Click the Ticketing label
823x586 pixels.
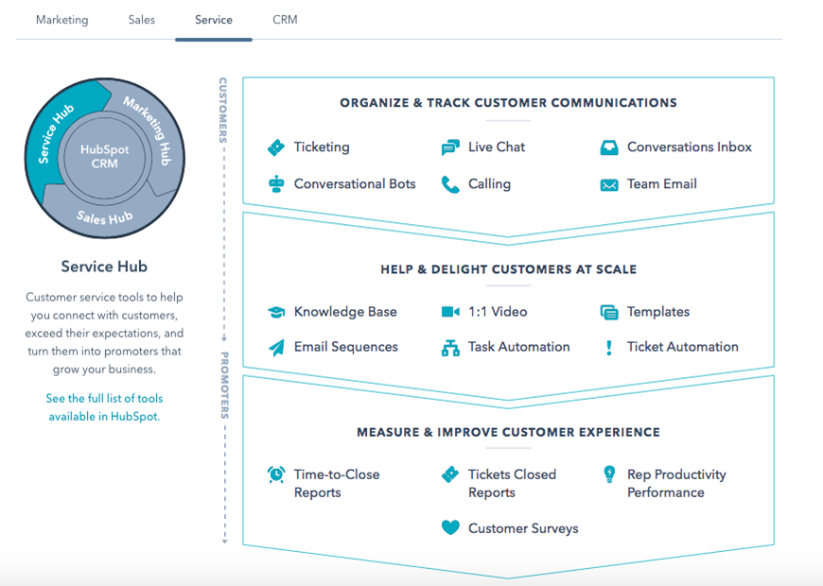(x=322, y=147)
